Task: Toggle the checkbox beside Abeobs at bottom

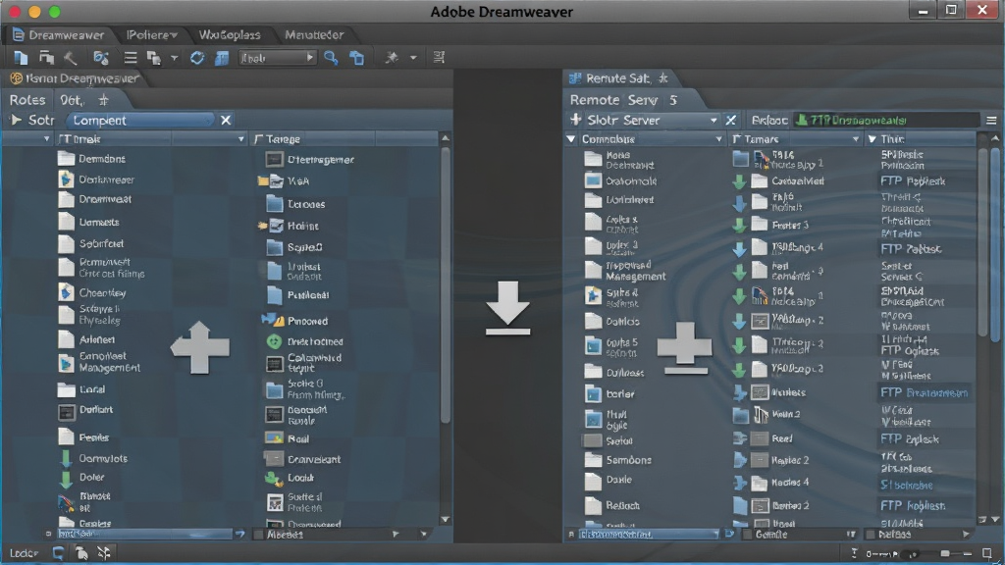Action: click(x=258, y=535)
